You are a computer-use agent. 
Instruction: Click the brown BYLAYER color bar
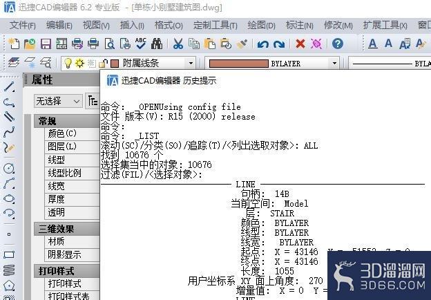[x=238, y=64]
